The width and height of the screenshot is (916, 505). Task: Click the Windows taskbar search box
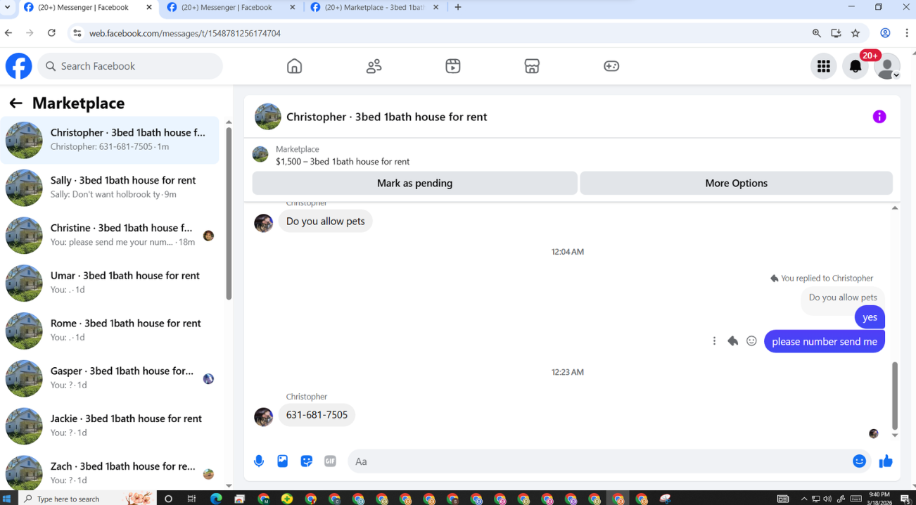[88, 499]
